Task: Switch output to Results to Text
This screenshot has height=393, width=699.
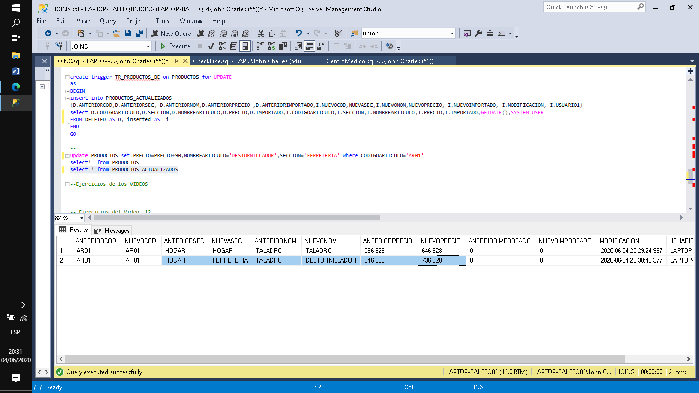Action: (x=298, y=46)
